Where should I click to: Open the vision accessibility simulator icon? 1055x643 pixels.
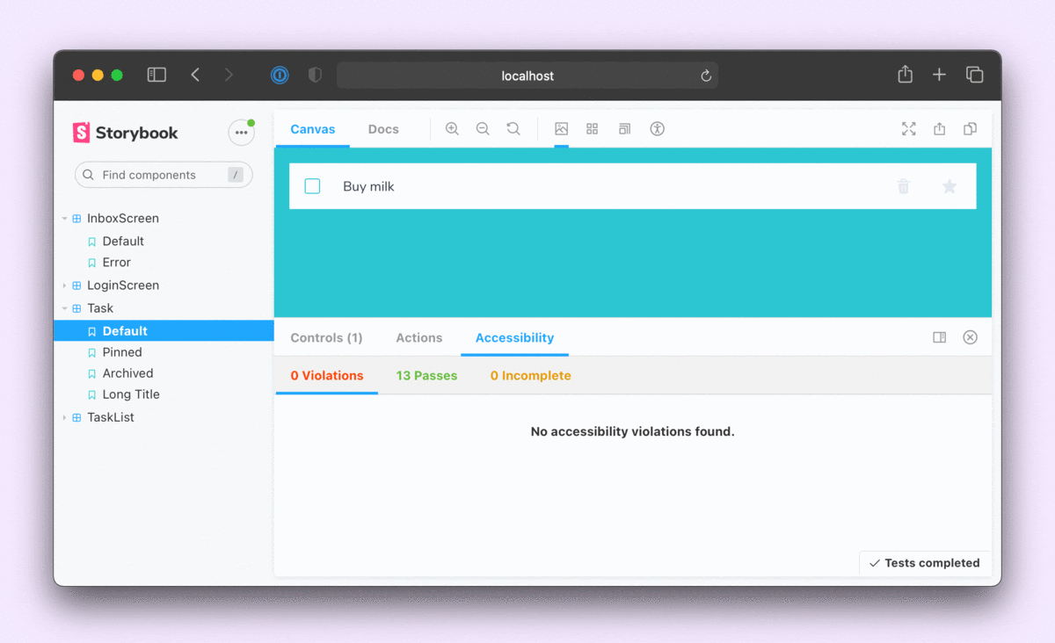coord(657,129)
